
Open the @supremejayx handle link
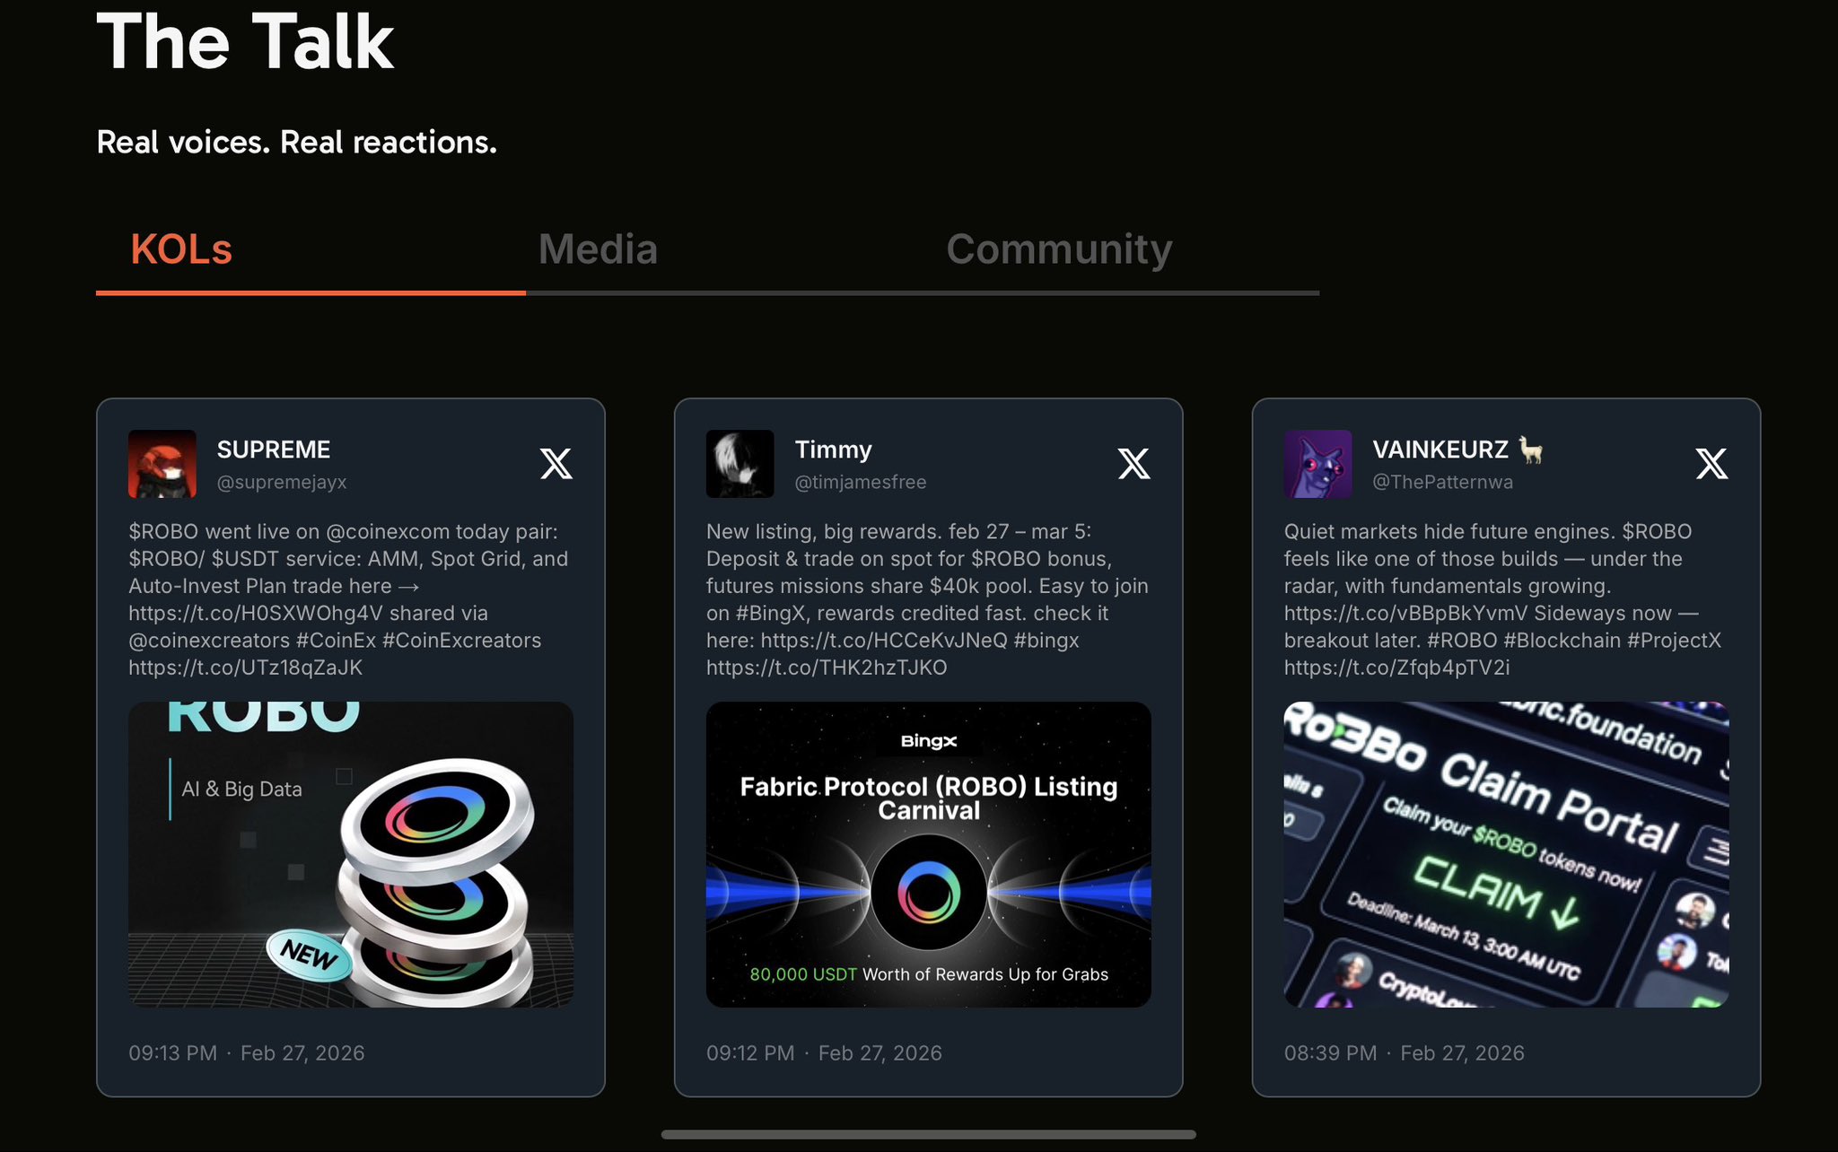click(x=282, y=482)
